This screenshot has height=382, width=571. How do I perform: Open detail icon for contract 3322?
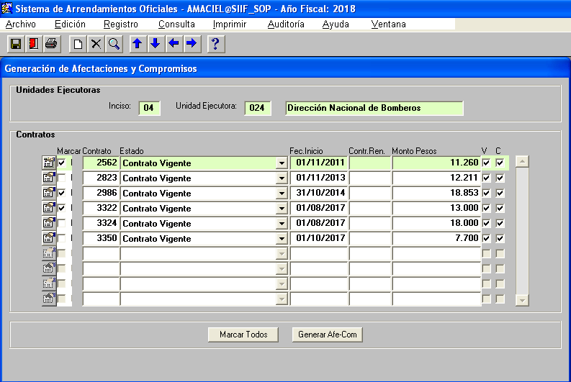pyautogui.click(x=49, y=208)
